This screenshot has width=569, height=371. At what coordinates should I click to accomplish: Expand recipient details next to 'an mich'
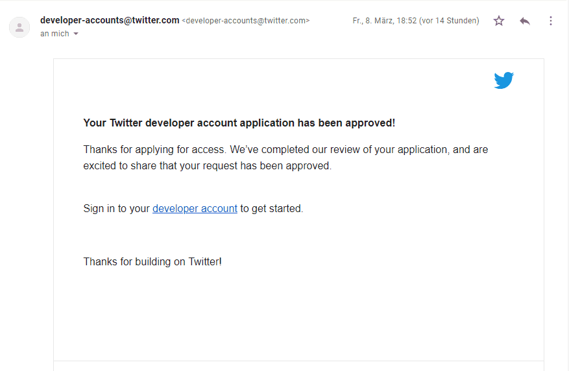click(76, 34)
